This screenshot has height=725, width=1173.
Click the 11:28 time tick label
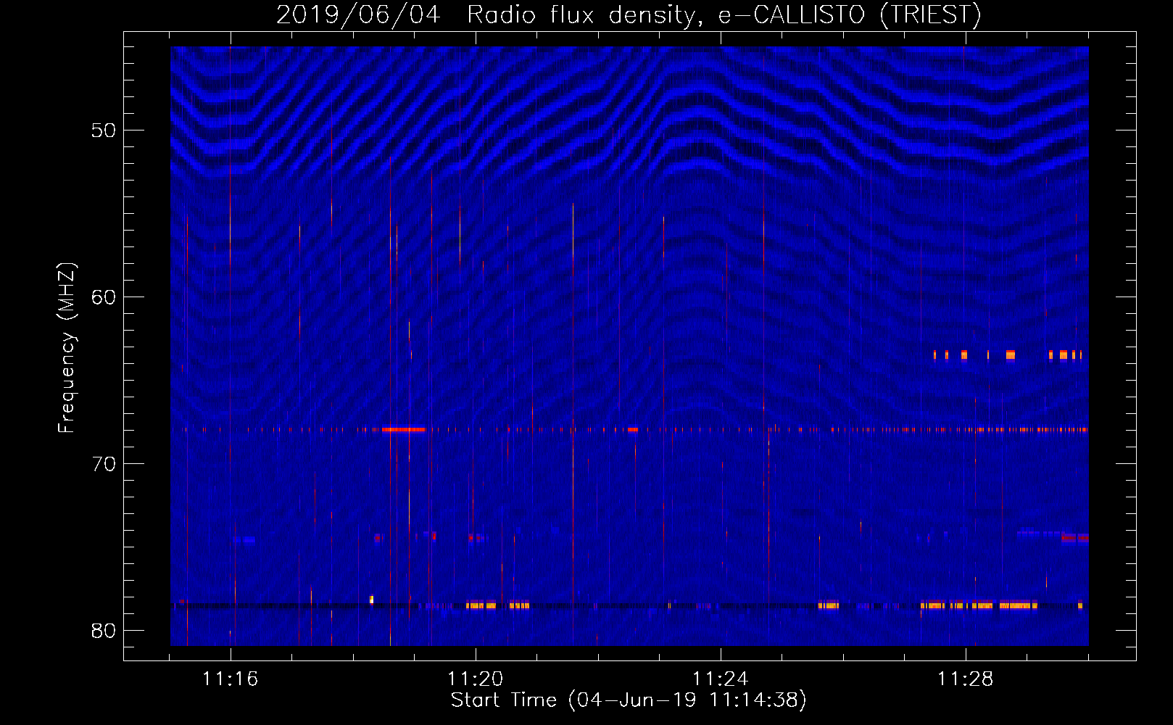point(965,679)
